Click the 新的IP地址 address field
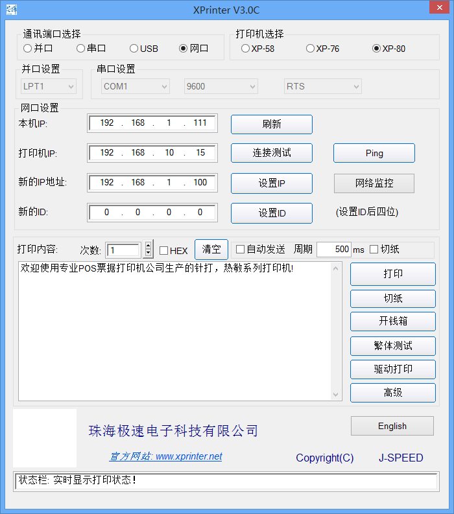This screenshot has height=514, width=454. pos(152,183)
